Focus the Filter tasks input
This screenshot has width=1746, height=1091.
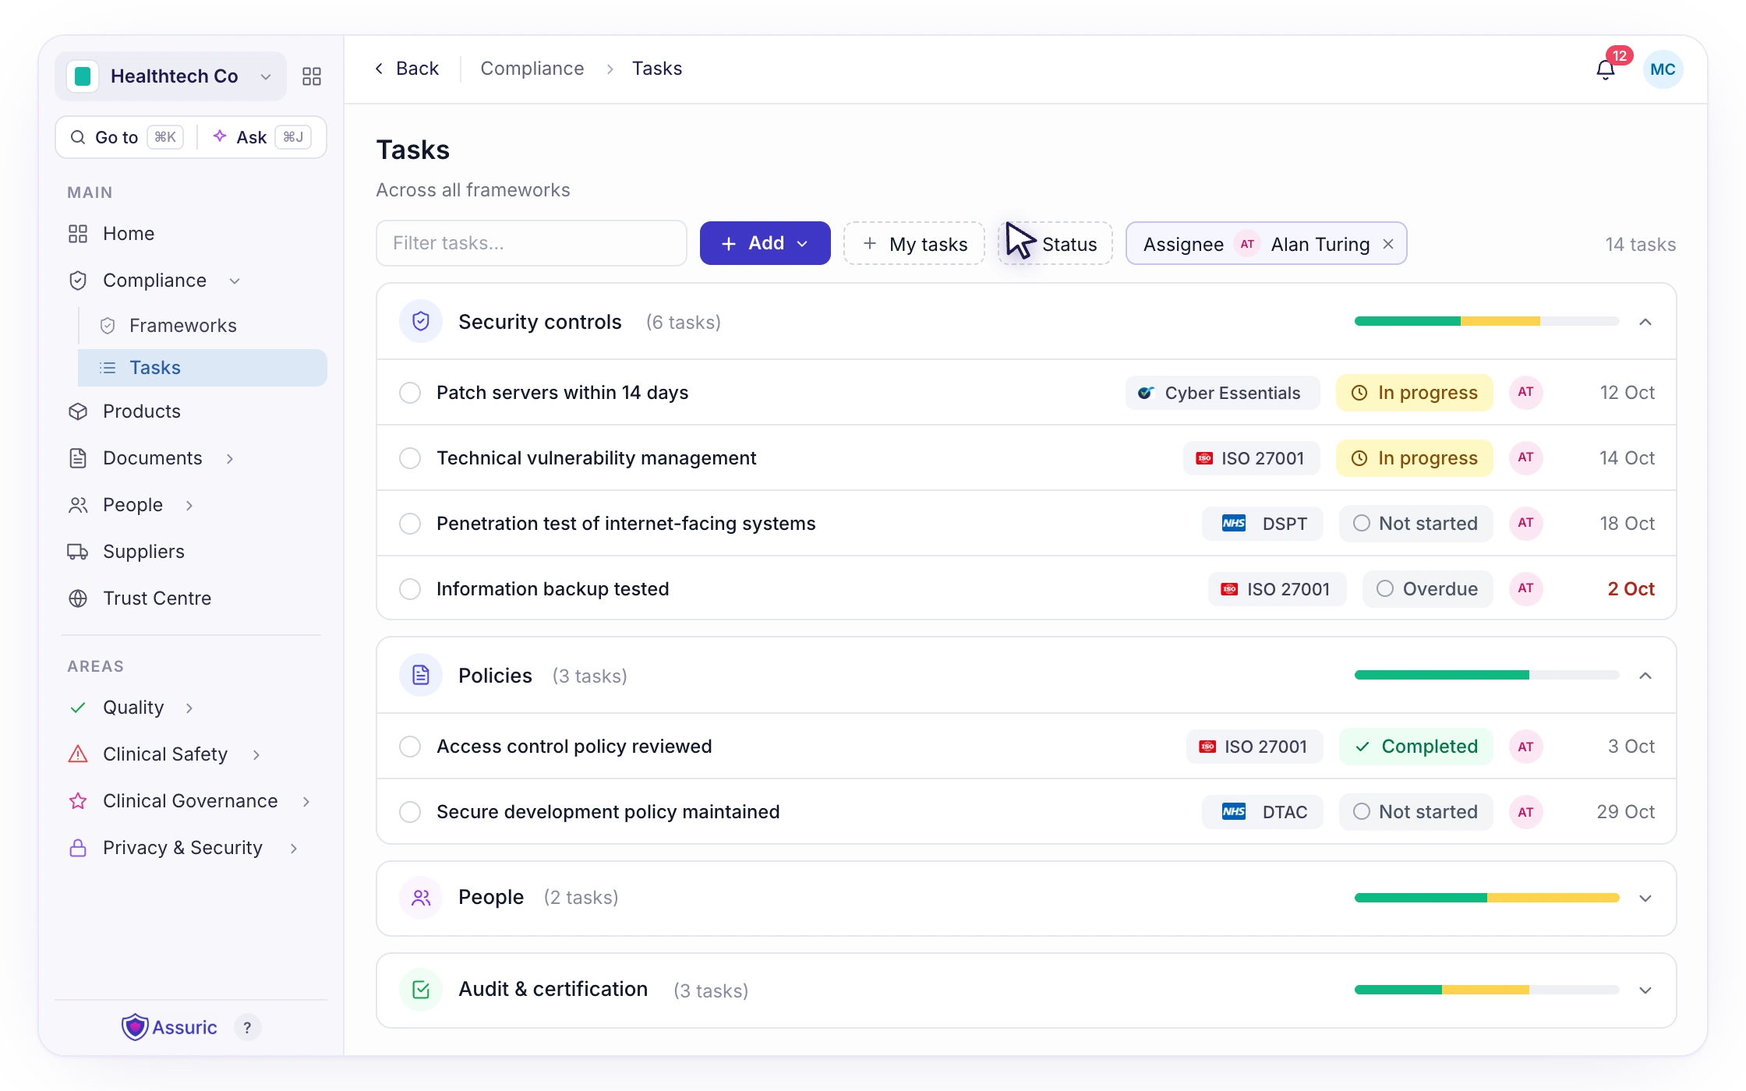click(x=532, y=243)
